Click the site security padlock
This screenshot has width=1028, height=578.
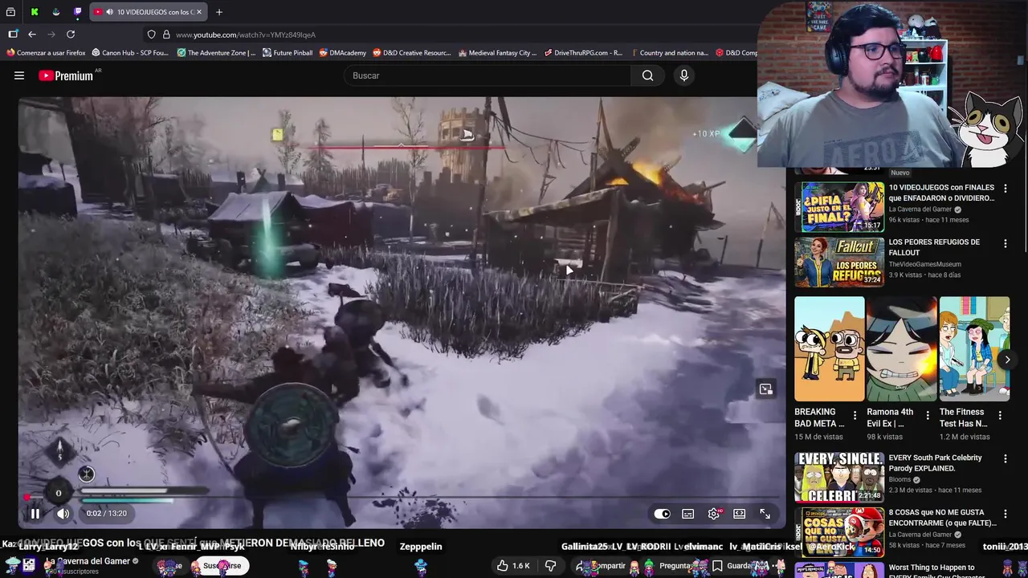tap(166, 35)
